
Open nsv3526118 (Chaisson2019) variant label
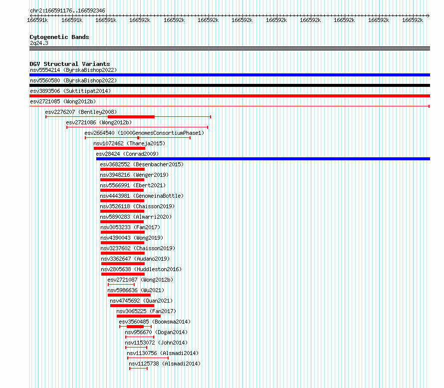click(137, 206)
